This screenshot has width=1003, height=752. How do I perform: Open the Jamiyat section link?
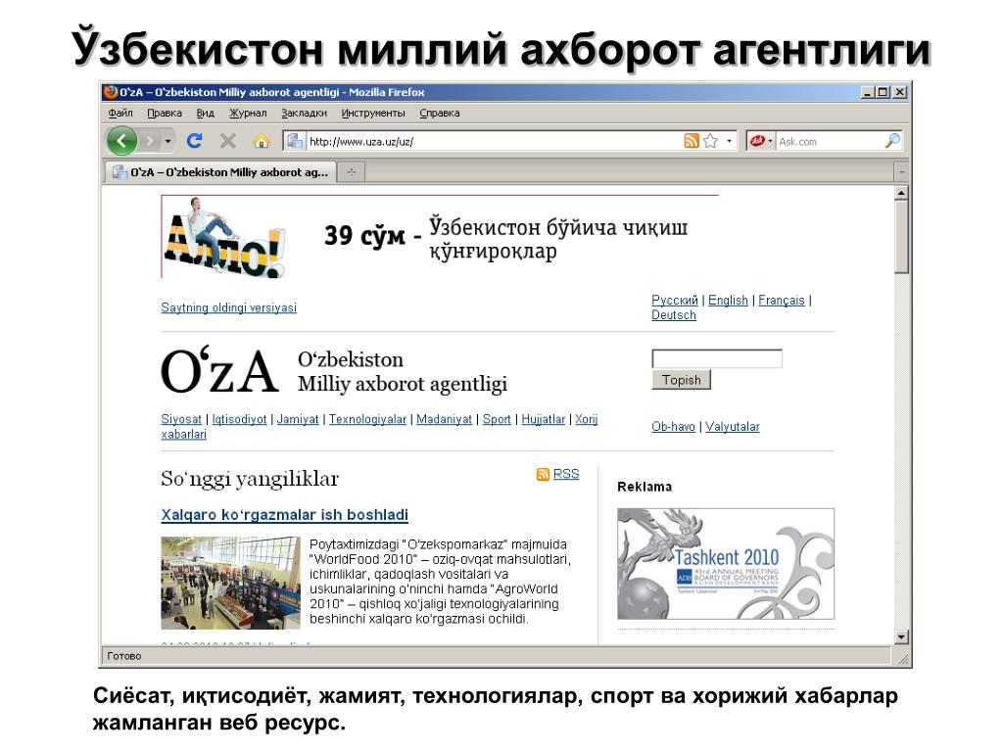[x=298, y=419]
